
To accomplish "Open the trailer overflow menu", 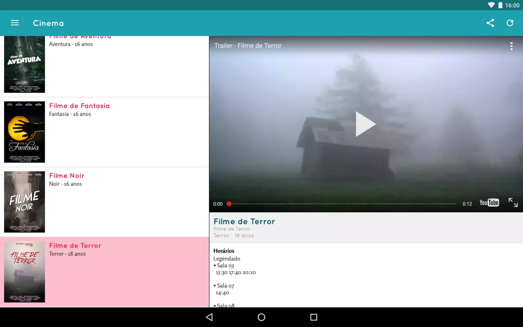I will [511, 46].
